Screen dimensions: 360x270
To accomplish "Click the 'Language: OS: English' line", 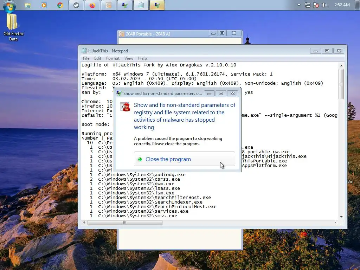I will 202,83.
